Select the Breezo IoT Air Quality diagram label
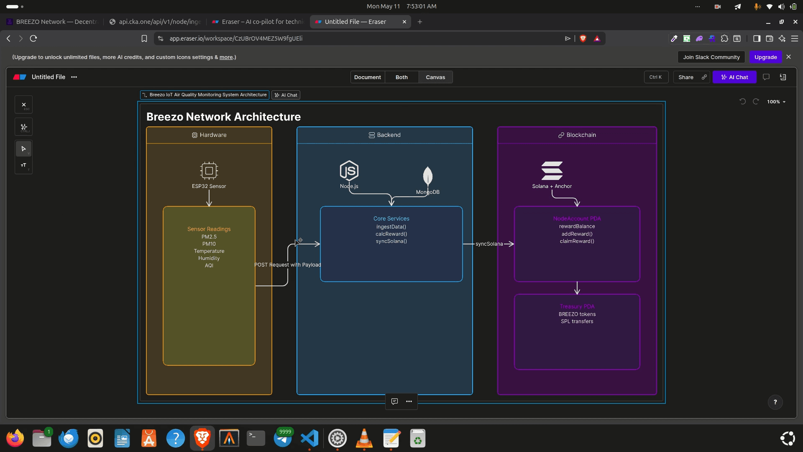The height and width of the screenshot is (452, 803). (x=205, y=95)
